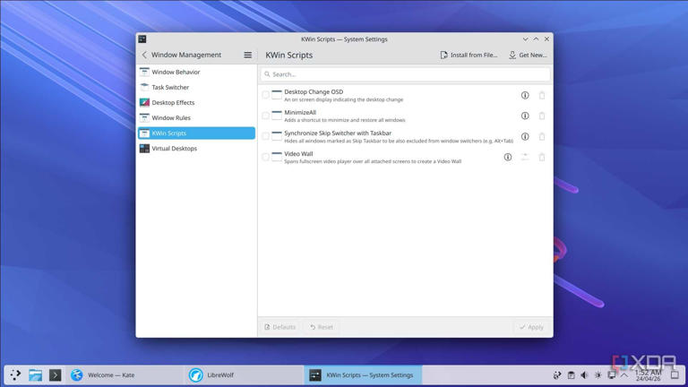Show info for Desktop Change OSD script
688x387 pixels.
pos(525,95)
